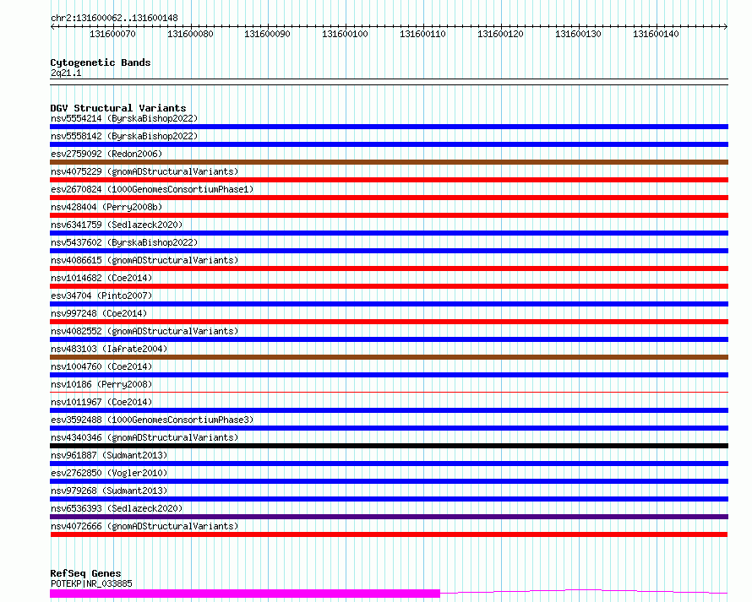Image resolution: width=752 pixels, height=602 pixels.
Task: Open nsv428404 (Perry2008b) variant label
Action: point(106,207)
